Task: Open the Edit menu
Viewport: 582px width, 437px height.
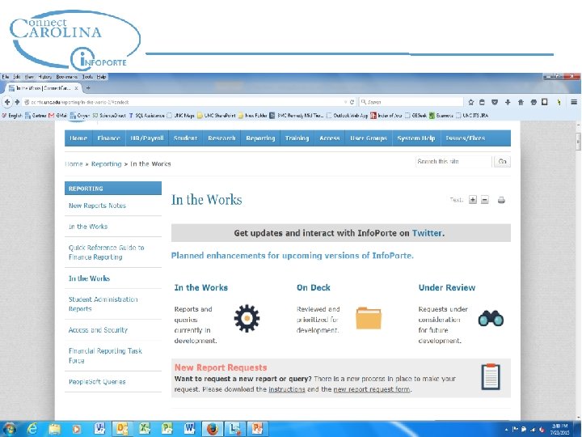Action: [x=17, y=77]
